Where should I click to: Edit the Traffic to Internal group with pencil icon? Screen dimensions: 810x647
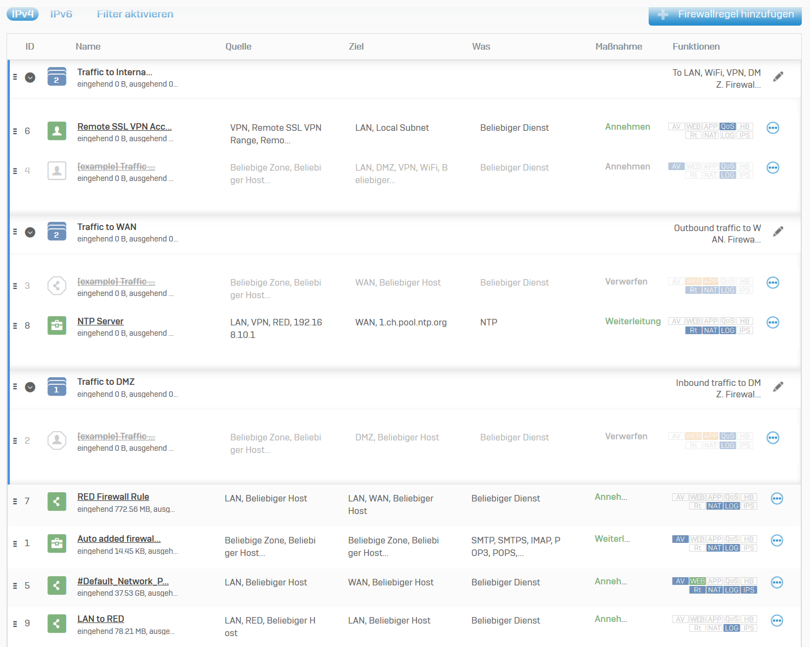778,77
